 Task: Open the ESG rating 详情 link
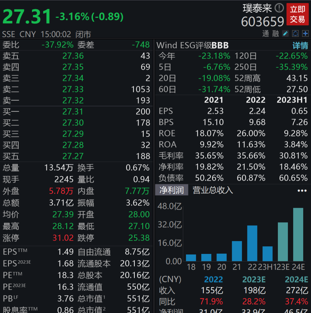tap(300, 46)
